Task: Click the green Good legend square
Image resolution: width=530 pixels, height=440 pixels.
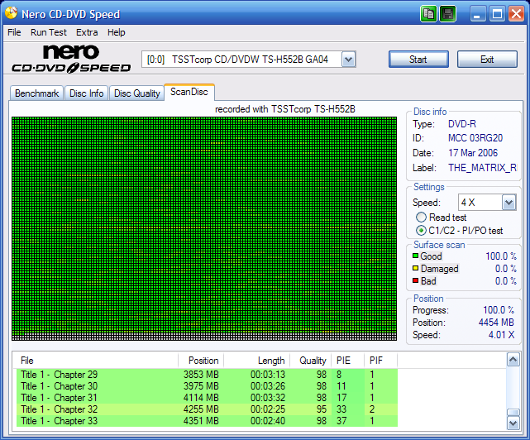Action: (x=415, y=256)
